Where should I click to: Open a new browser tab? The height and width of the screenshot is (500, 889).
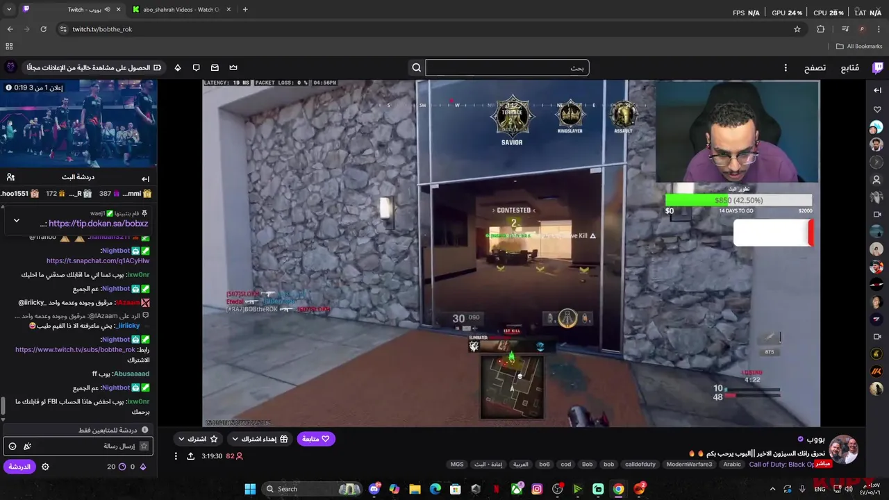(x=245, y=10)
